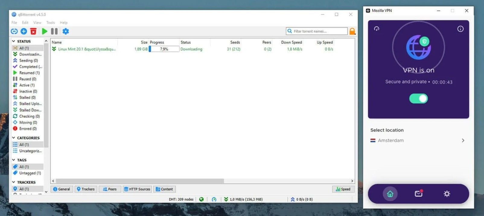Select Downloading status filter
Viewport: 484px width, 216px height.
click(27, 54)
